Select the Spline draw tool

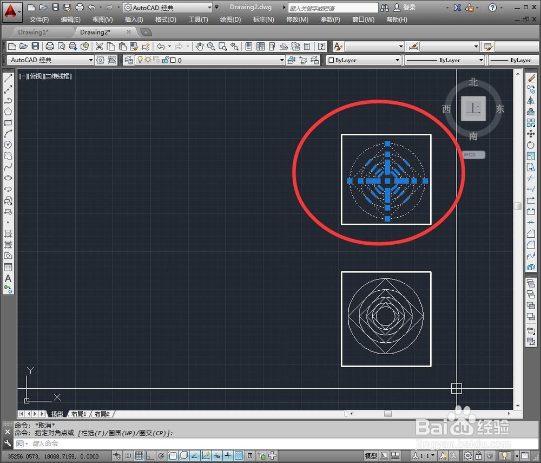point(8,167)
